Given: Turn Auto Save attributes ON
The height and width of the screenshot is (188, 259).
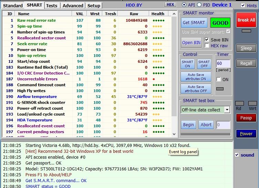Looking at the screenshot, I should 196,77.
